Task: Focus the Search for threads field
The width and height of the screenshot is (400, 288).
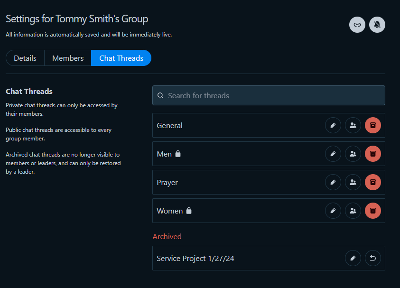Action: (269, 95)
